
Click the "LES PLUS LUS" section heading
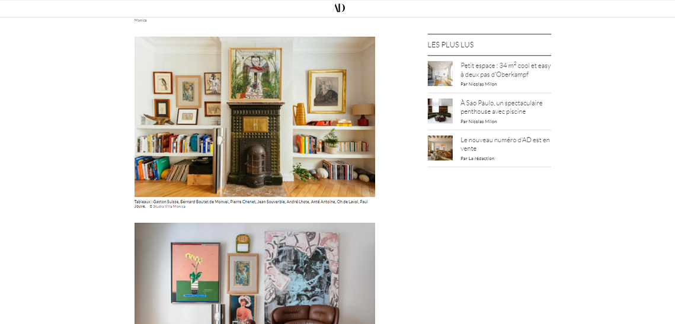click(451, 45)
